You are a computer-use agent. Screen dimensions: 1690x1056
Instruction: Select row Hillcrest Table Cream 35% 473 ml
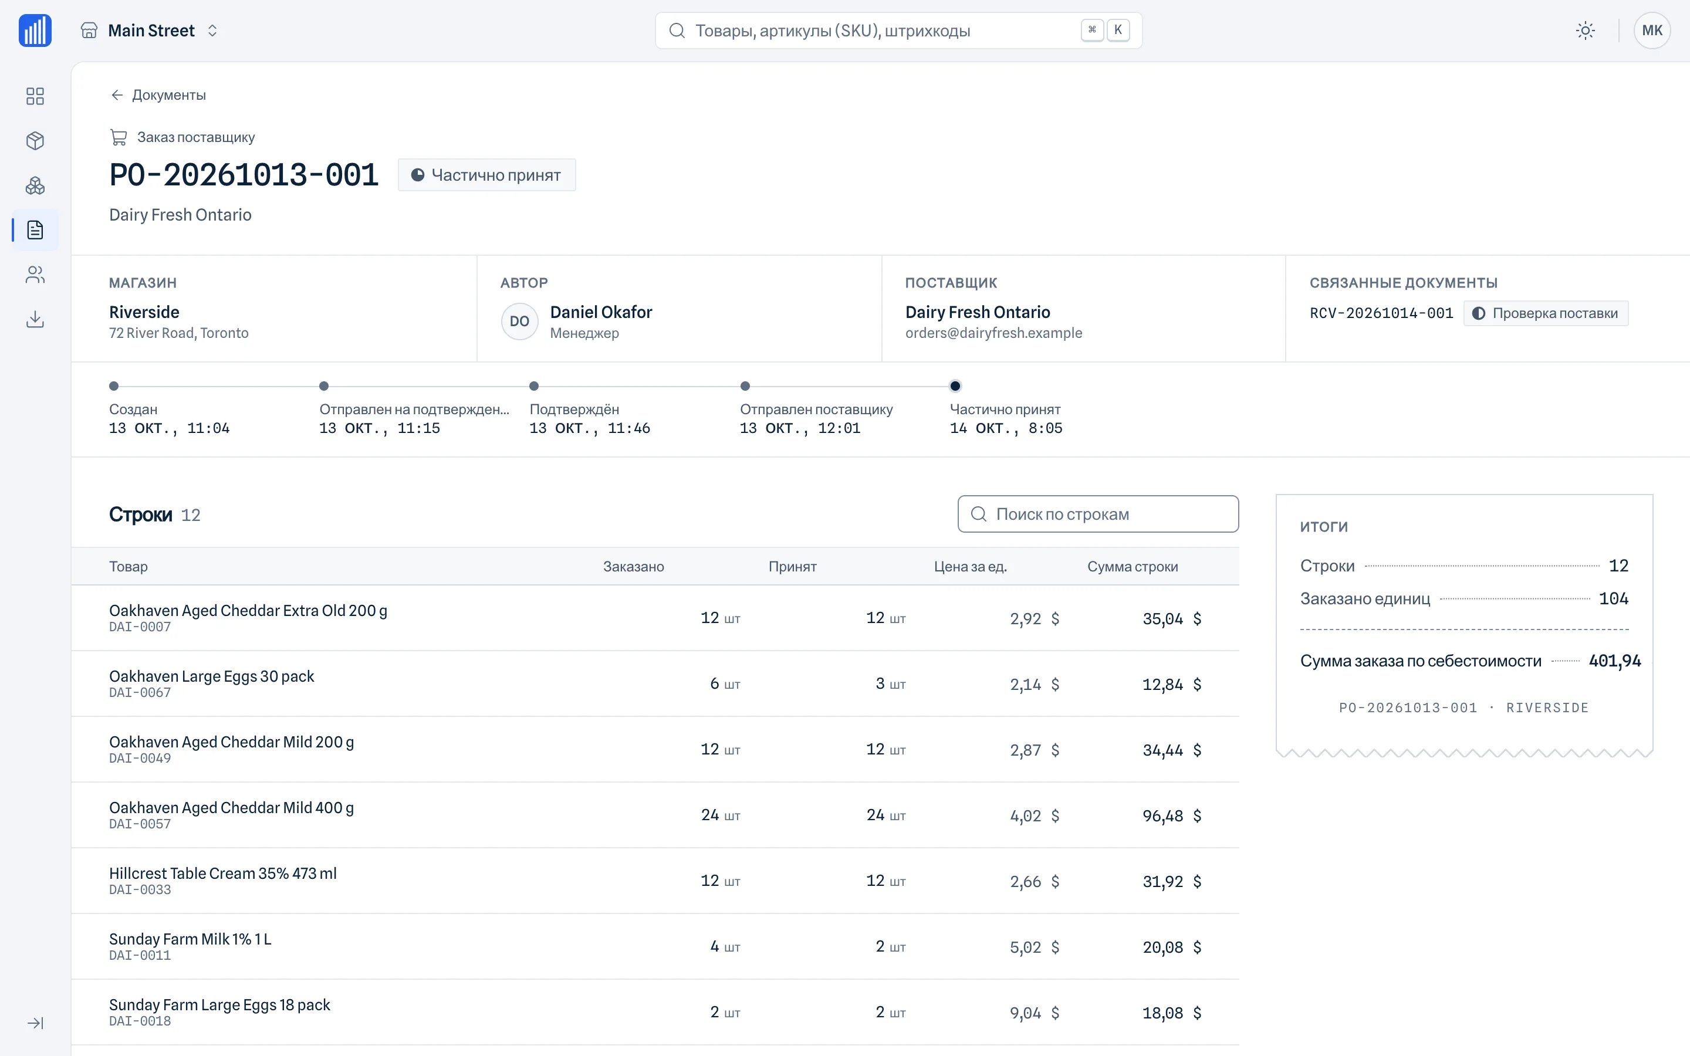pos(655,881)
